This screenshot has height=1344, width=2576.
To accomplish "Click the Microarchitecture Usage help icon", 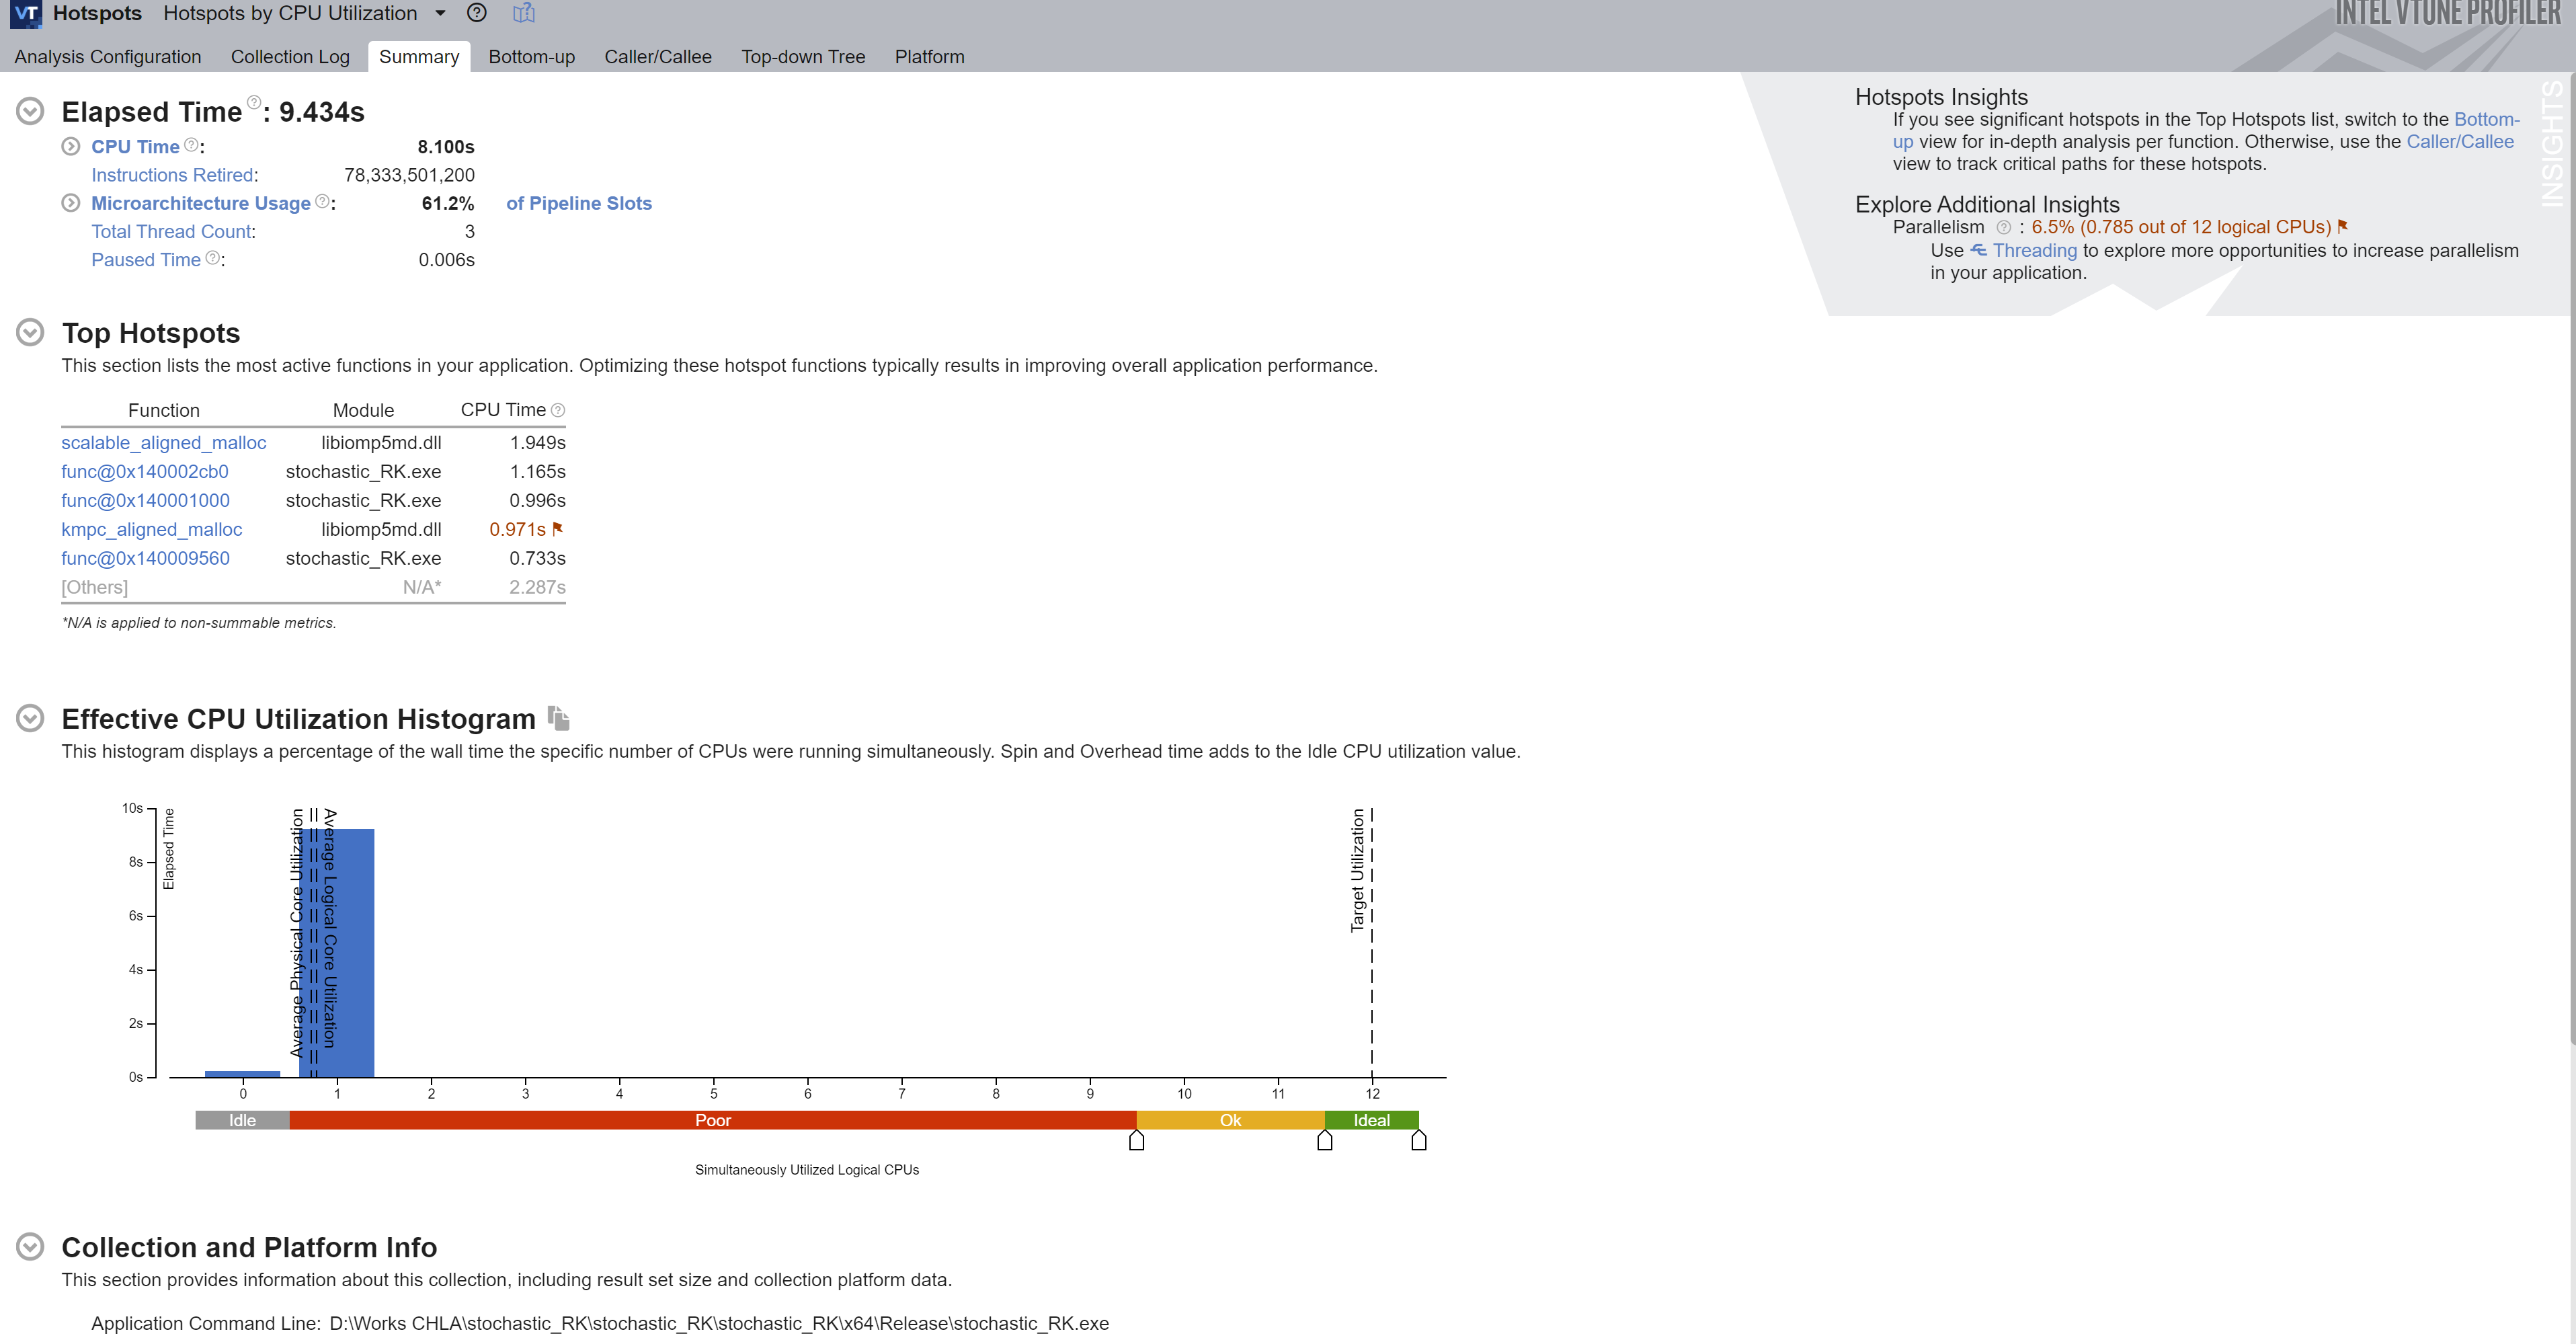I will pyautogui.click(x=322, y=201).
